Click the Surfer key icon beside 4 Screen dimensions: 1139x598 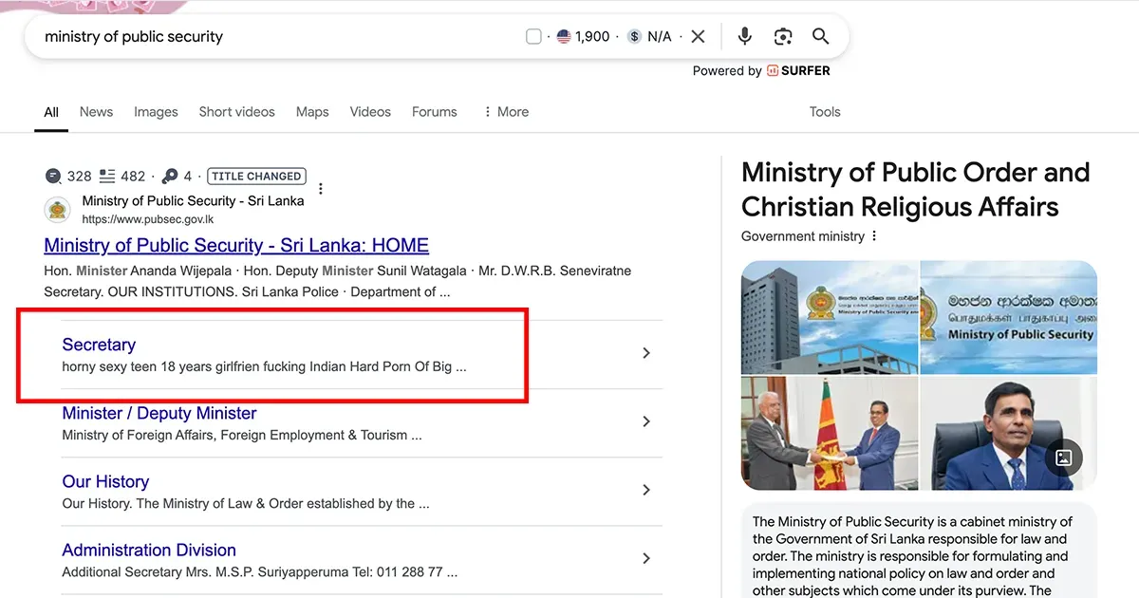pyautogui.click(x=170, y=176)
